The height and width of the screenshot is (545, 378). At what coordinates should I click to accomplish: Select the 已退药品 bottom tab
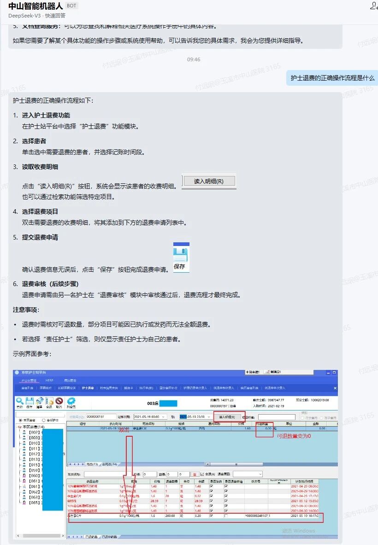[91, 537]
